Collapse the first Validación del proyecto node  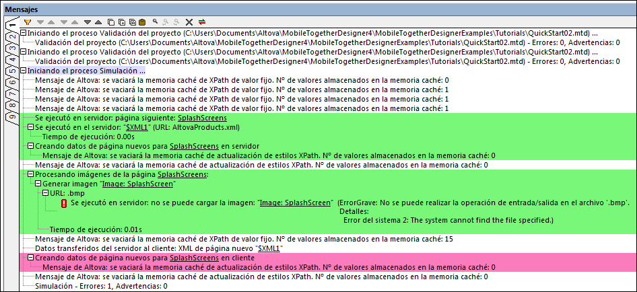tap(24, 32)
